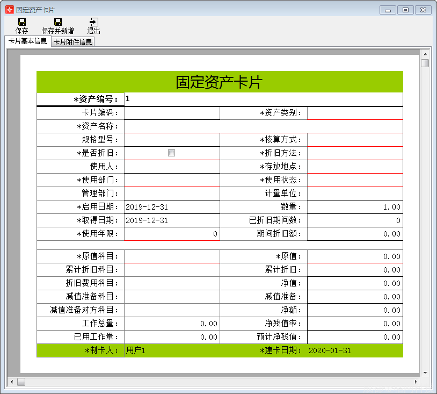Image resolution: width=437 pixels, height=394 pixels.
Task: Click the 资产名称 input field
Action: 263,126
